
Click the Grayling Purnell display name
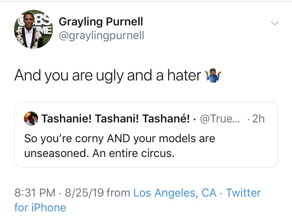tap(101, 22)
